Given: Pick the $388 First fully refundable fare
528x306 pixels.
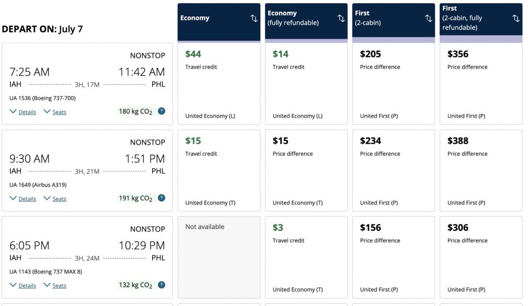Looking at the screenshot, I should (481, 171).
